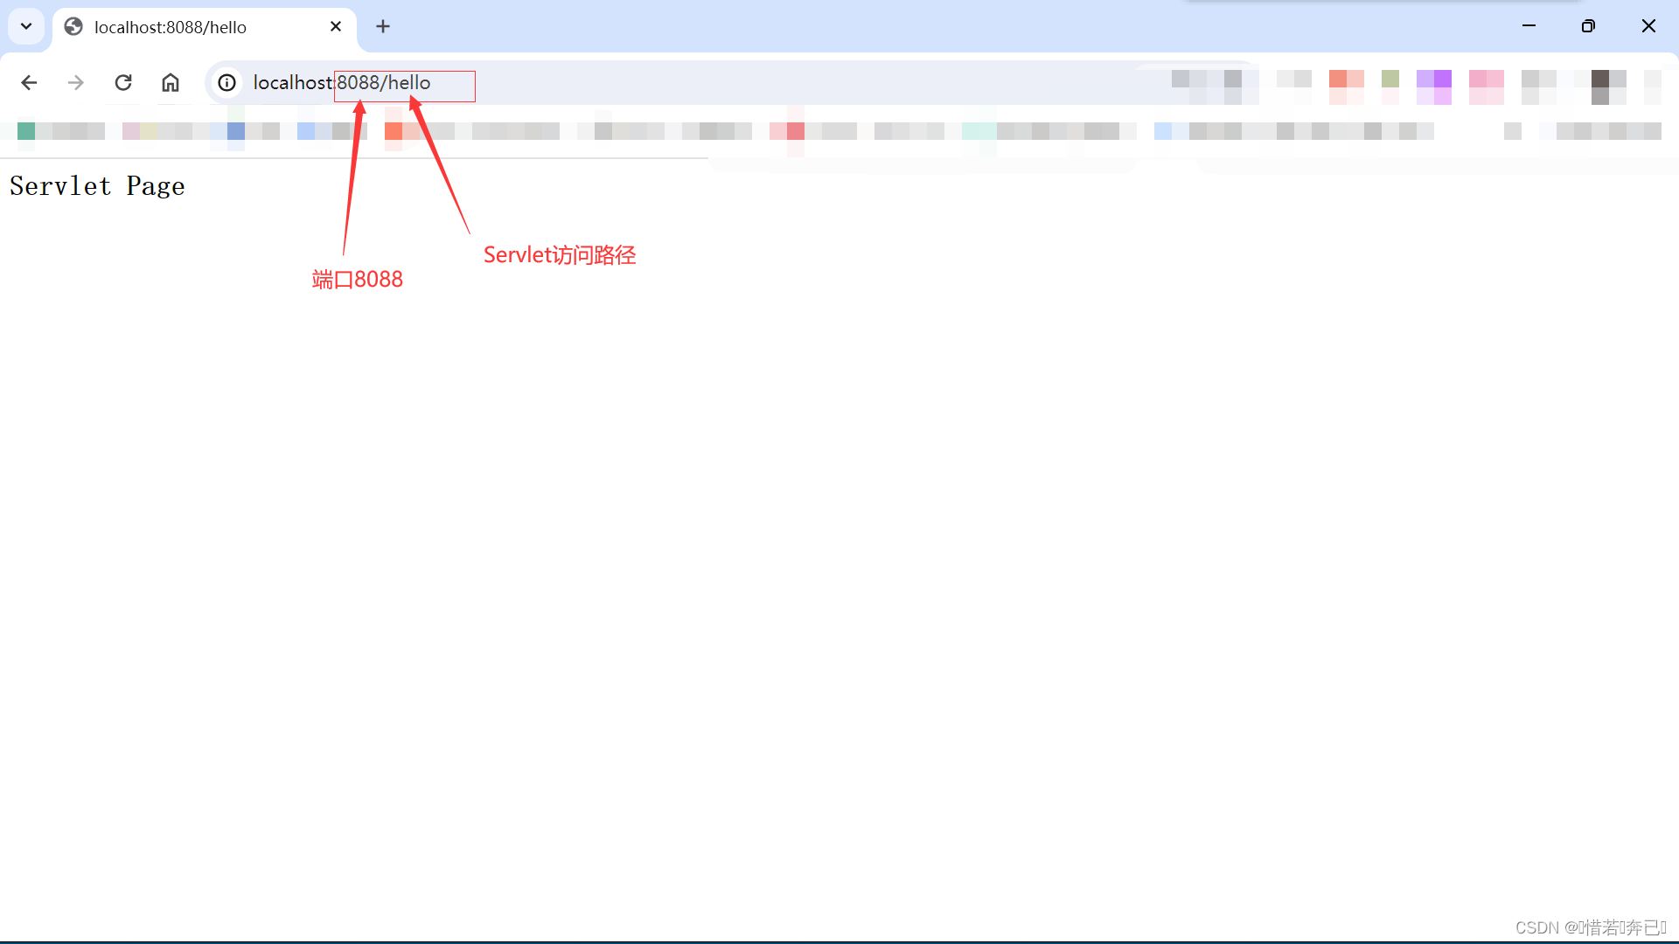The image size is (1679, 944).
Task: Expand the tab search dropdown chevron
Action: (x=26, y=26)
